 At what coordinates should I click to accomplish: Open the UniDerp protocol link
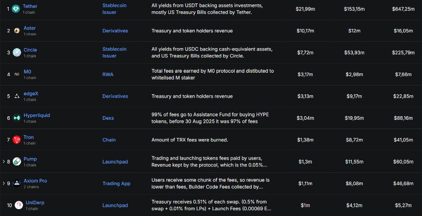tap(36, 202)
